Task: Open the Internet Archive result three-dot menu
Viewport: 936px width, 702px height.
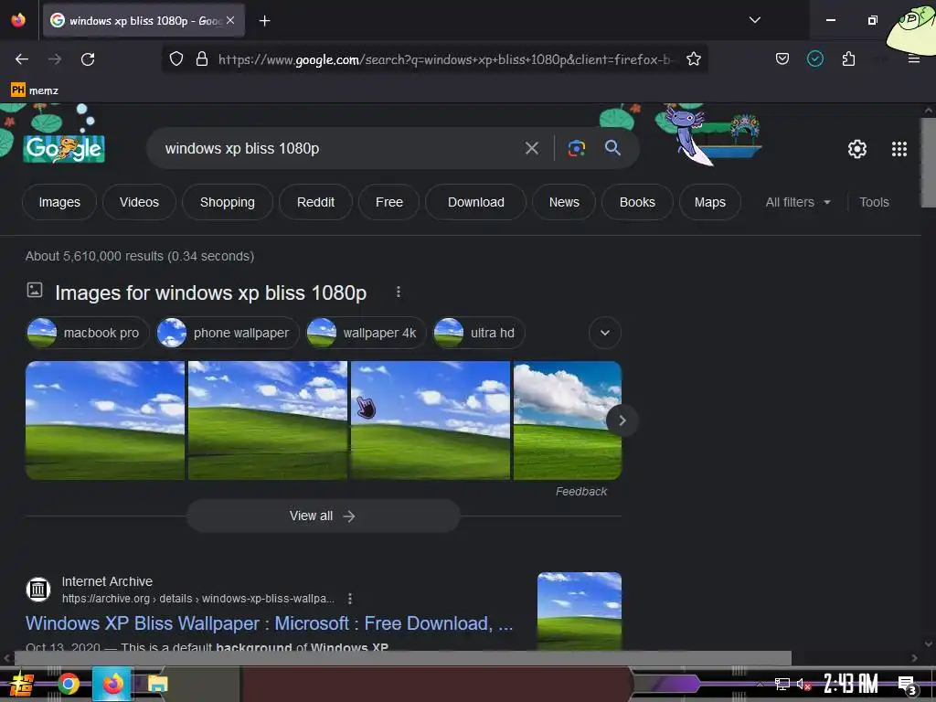Action: point(350,598)
